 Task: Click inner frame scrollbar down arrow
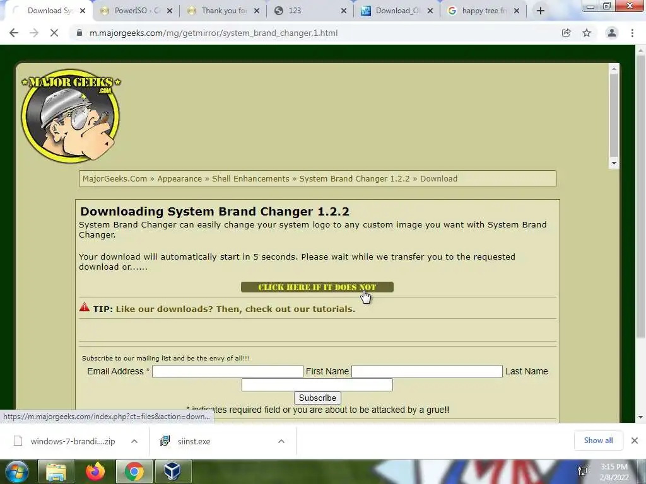(614, 163)
